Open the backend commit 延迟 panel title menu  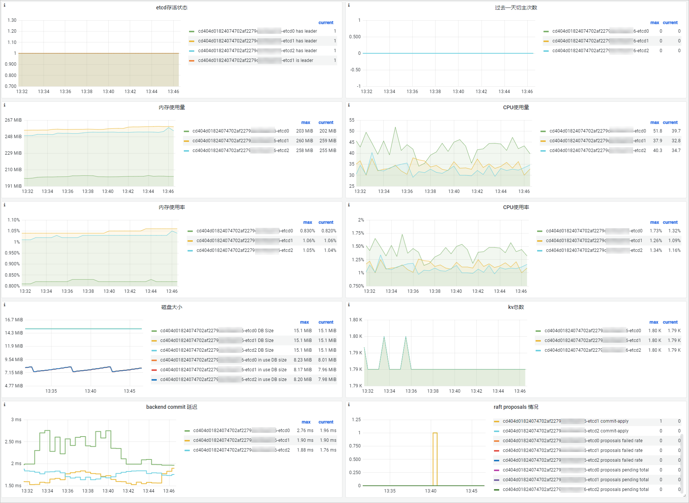click(172, 407)
